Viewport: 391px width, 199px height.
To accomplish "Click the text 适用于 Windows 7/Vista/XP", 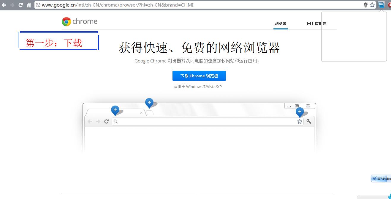I will click(198, 87).
